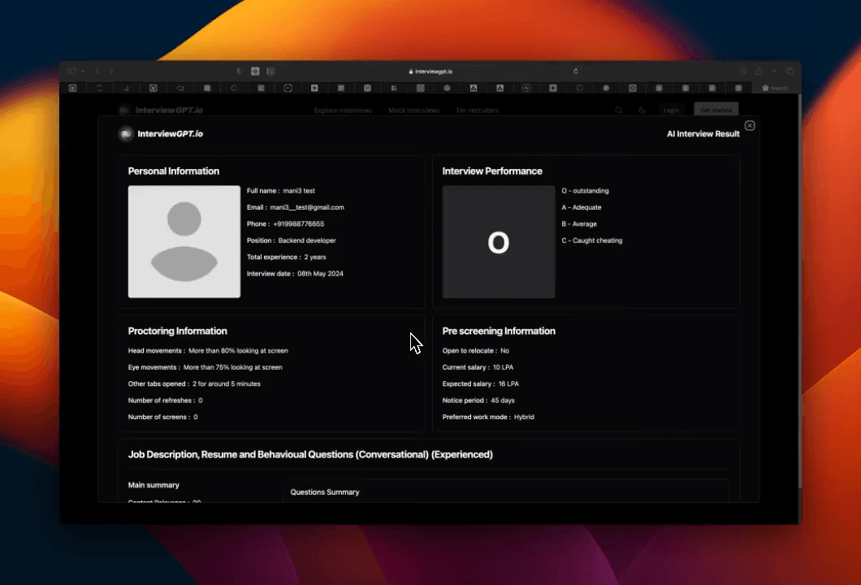Viewport: 861px width, 585px height.
Task: Reload the page with the refresh icon
Action: click(x=576, y=71)
